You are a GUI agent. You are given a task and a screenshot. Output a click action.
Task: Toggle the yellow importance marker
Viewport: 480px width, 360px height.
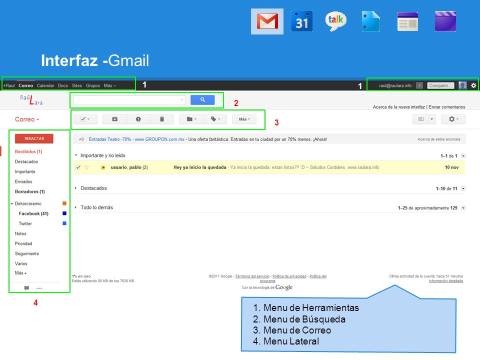click(103, 167)
